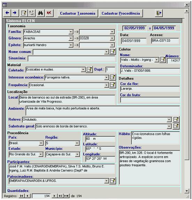Image resolution: width=192 pixels, height=200 pixels.
Task: Click the edit icon beside Nome comum
Action: (113, 52)
